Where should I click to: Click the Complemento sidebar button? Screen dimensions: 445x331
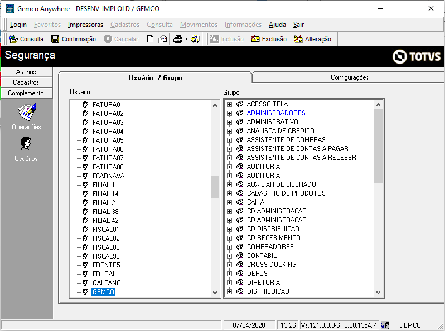(x=26, y=93)
